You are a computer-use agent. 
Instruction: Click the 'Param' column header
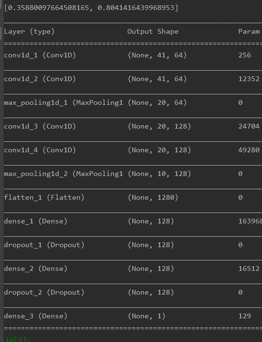[x=249, y=31]
